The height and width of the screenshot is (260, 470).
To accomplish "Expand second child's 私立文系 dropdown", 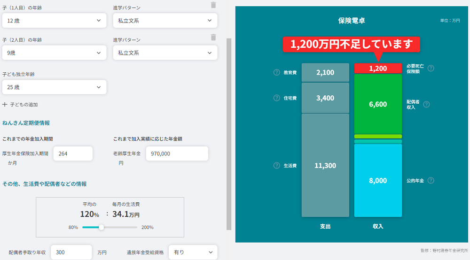I will [x=165, y=53].
